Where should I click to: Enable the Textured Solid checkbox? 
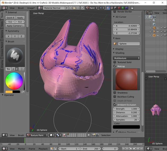(115, 62)
